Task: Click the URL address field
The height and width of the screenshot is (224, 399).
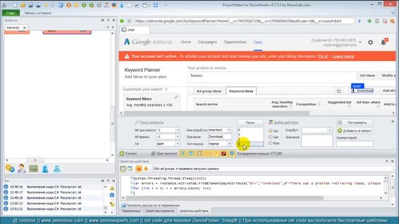Action: (244, 21)
